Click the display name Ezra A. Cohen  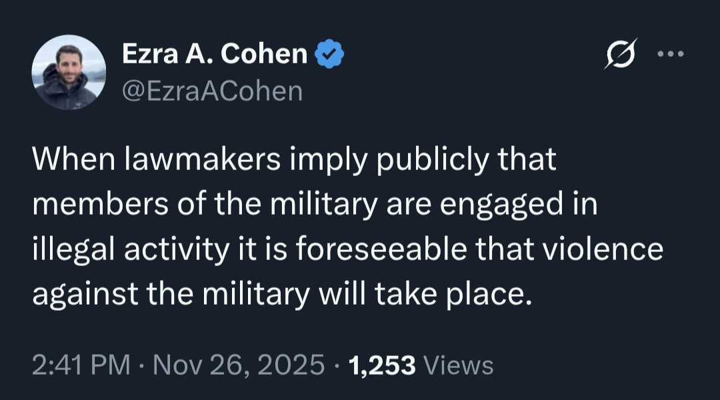pyautogui.click(x=215, y=55)
